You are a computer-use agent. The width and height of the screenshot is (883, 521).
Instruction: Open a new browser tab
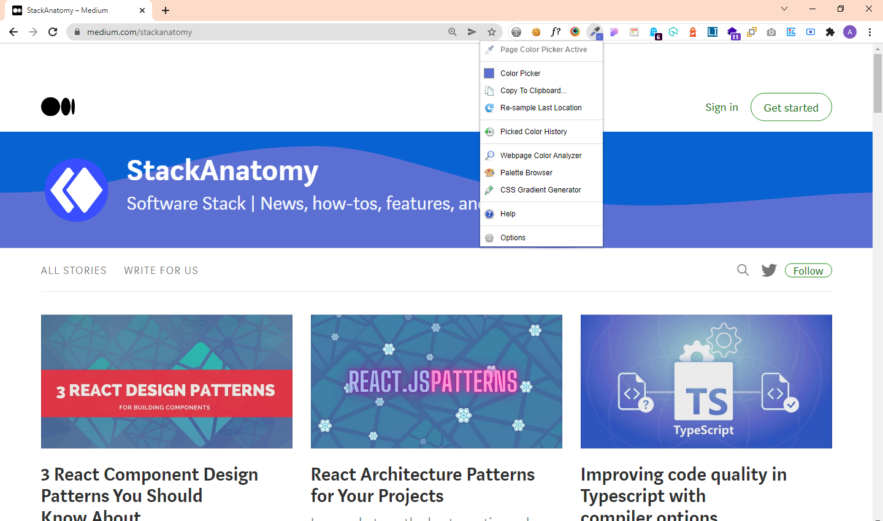(x=166, y=10)
